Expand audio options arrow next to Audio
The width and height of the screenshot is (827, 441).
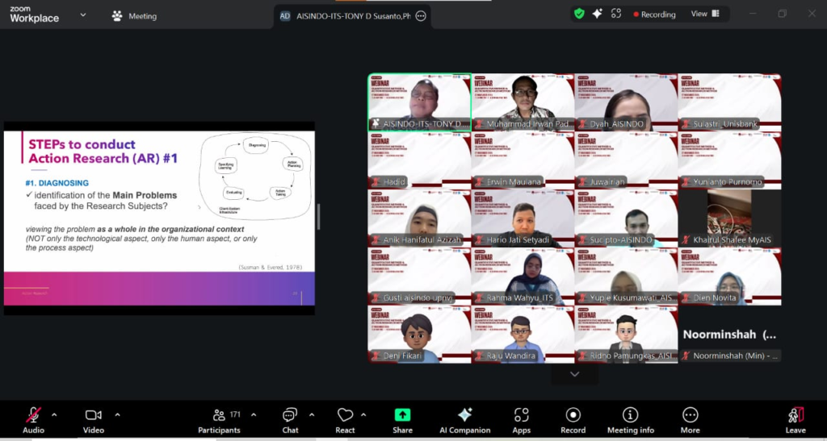click(54, 415)
